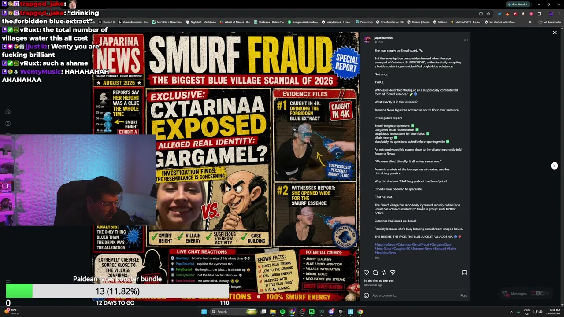Viewport: 564px width, 317px height.
Task: Open comments via the speech bubble icon
Action: (375, 273)
